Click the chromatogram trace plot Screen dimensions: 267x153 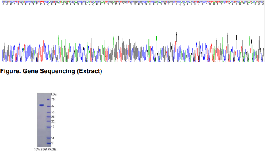pyautogui.click(x=133, y=47)
